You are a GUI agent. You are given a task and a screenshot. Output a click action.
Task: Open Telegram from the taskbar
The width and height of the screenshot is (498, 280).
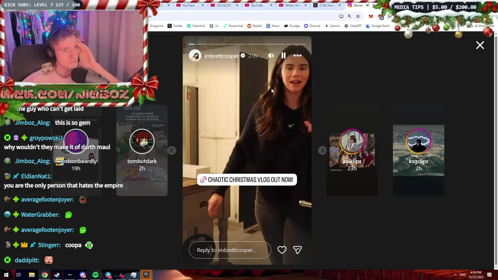click(x=108, y=275)
